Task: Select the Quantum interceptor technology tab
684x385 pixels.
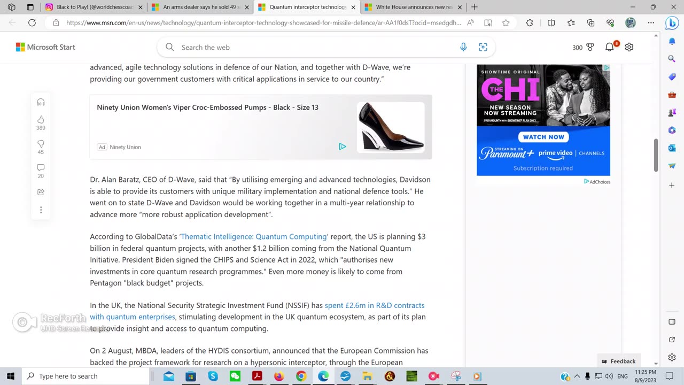Action: pos(307,7)
